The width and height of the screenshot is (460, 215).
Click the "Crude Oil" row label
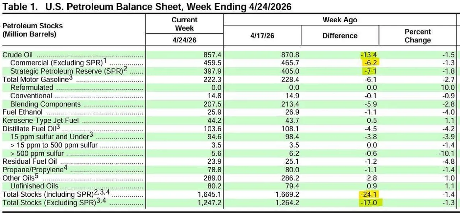click(18, 55)
